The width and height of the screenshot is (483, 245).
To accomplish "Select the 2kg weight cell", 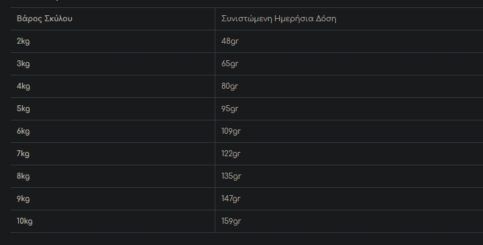I will (x=23, y=41).
